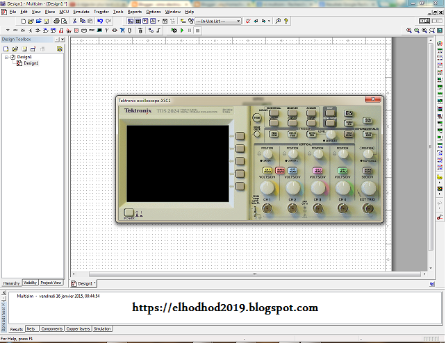This screenshot has height=343, width=446.
Task: Place a source component from toolbar
Action: [x=8, y=30]
